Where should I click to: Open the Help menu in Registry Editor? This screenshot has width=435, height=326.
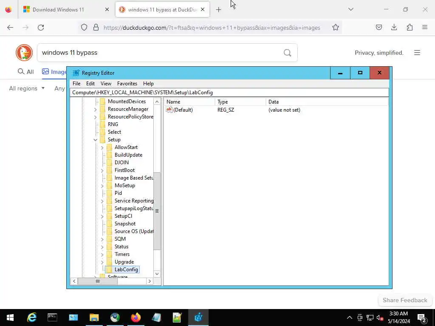pyautogui.click(x=148, y=84)
